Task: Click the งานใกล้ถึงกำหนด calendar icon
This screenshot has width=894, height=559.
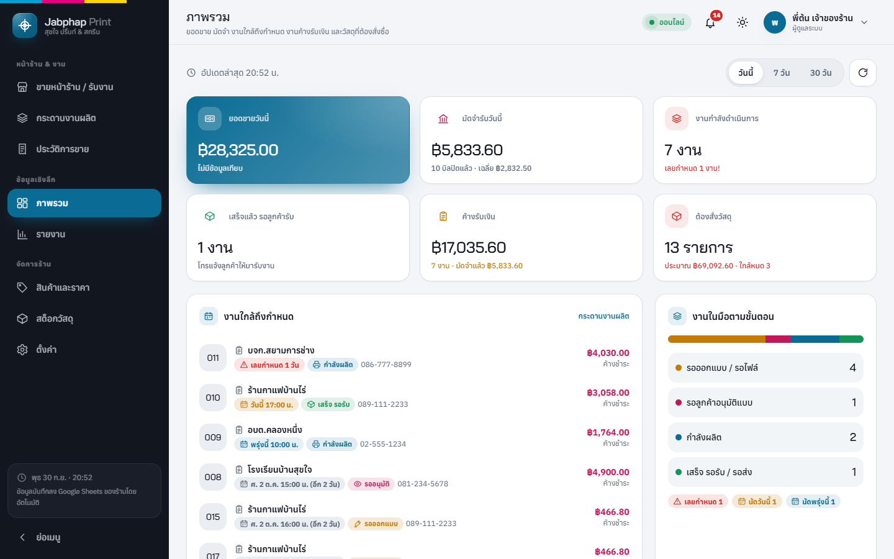Action: (x=209, y=316)
